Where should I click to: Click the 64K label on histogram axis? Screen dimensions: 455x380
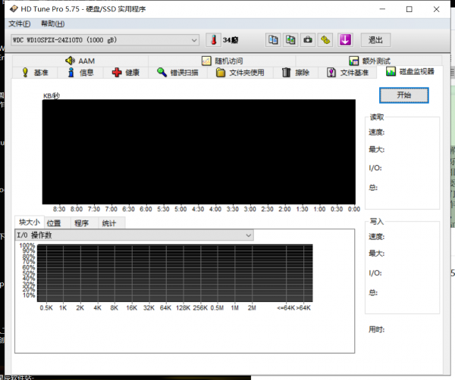point(165,308)
